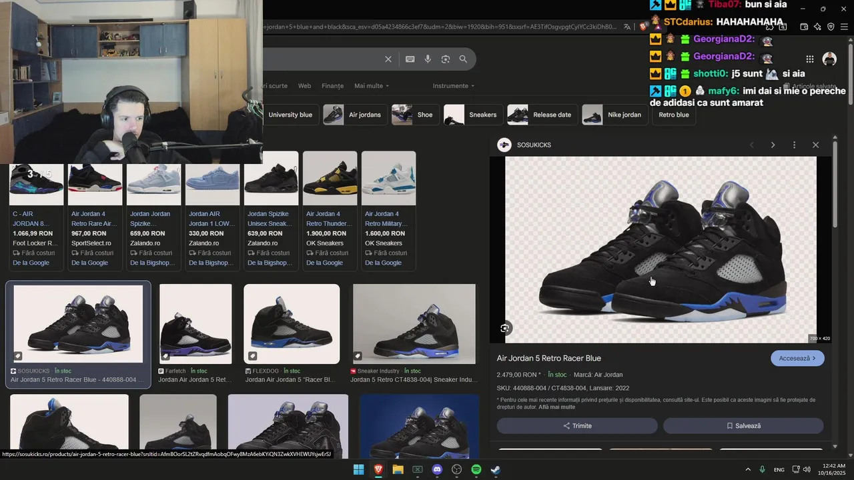Open the Instrumente tools dropdown
The width and height of the screenshot is (854, 480).
(454, 86)
